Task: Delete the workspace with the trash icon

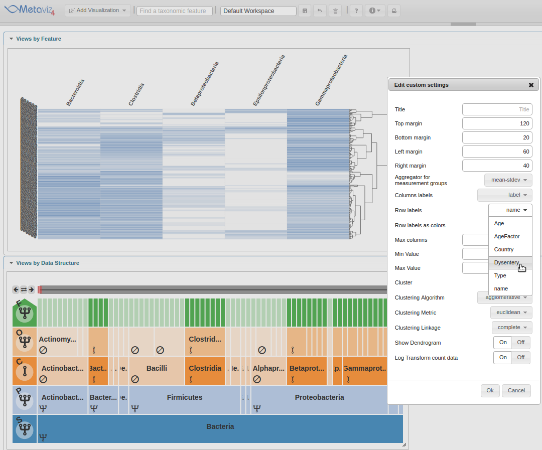Action: (335, 11)
